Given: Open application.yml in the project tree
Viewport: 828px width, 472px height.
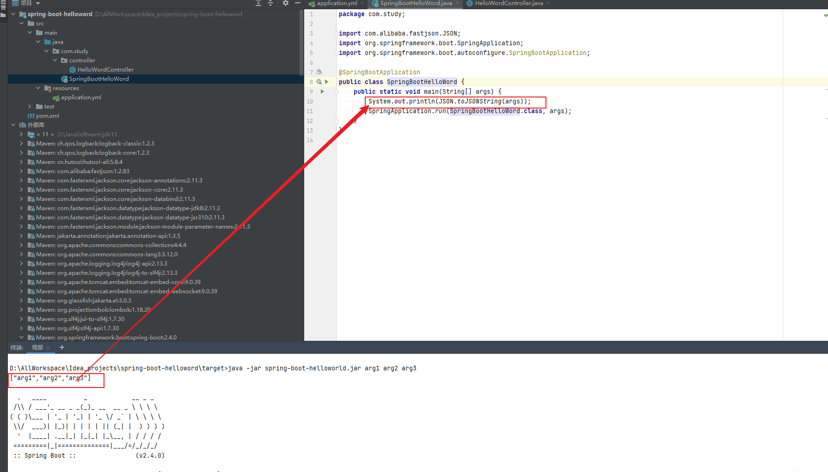Looking at the screenshot, I should (81, 97).
